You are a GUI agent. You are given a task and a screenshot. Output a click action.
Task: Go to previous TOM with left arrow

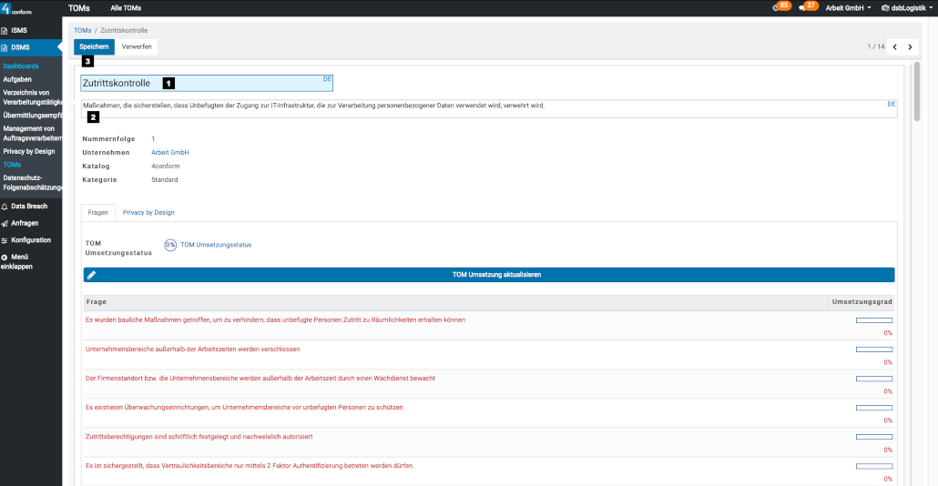[x=894, y=46]
